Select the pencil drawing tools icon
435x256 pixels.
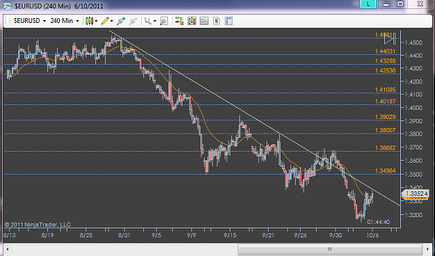pyautogui.click(x=105, y=21)
